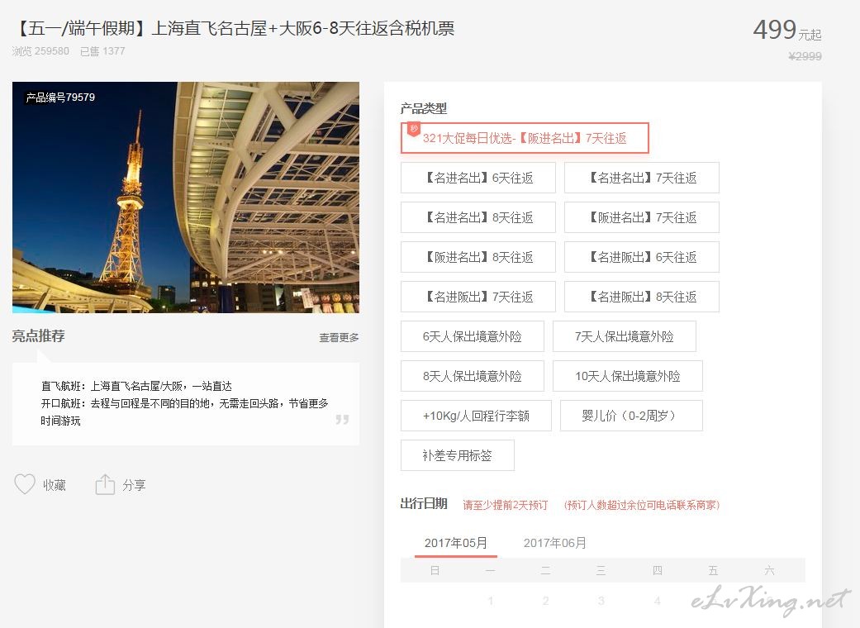This screenshot has width=860, height=628.
Task: Click the share upload icon
Action: tap(105, 484)
